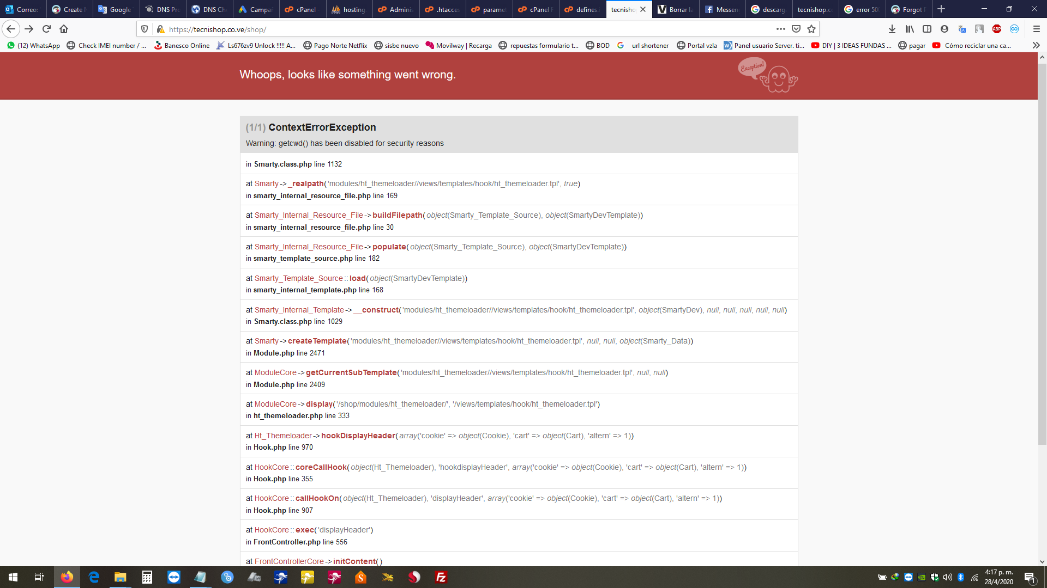Click the Adblock Plus extension icon

point(997,29)
